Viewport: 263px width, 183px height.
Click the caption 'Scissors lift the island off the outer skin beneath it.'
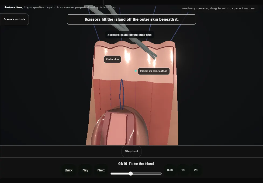tap(131, 19)
